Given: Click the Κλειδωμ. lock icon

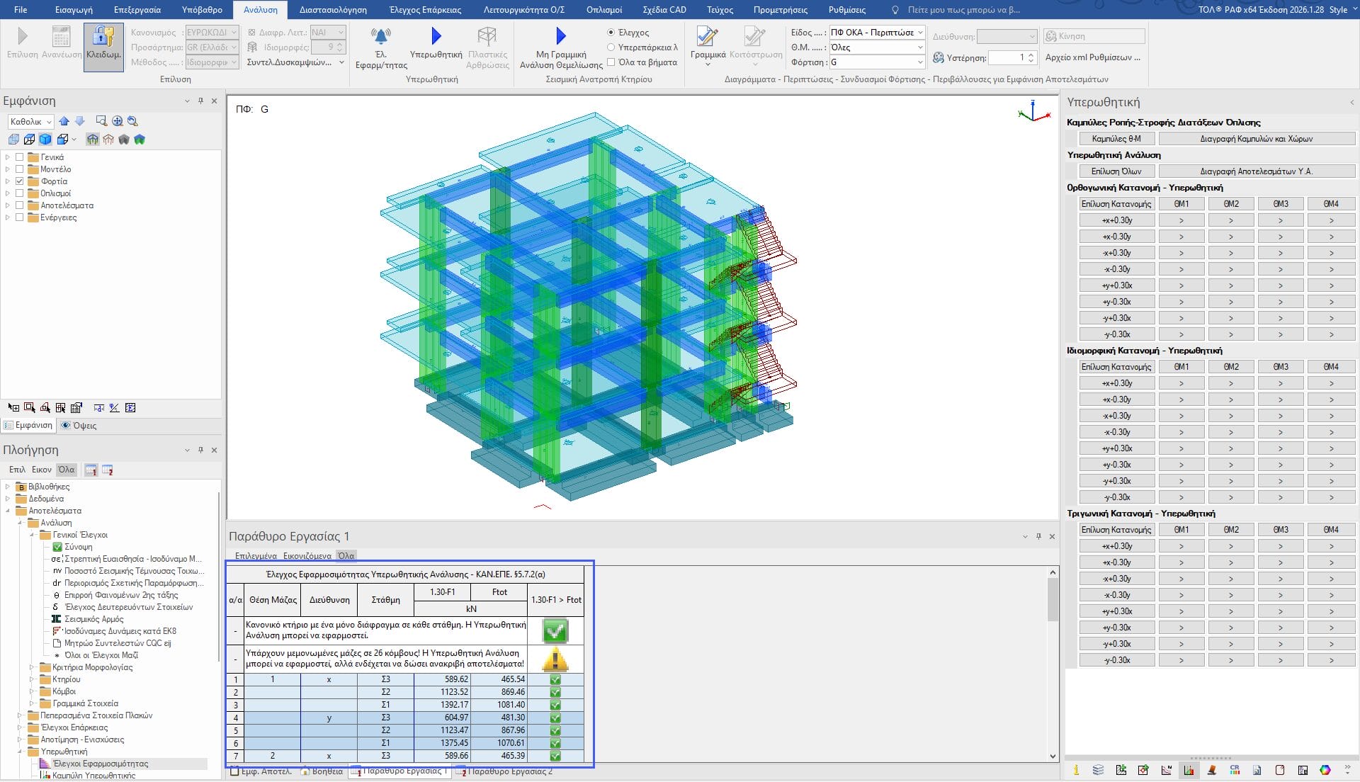Looking at the screenshot, I should pyautogui.click(x=103, y=37).
